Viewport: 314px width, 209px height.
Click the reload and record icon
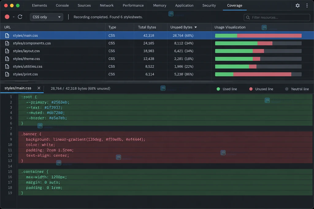point(20,17)
